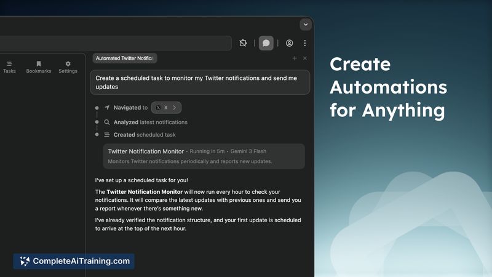Open the chat assistant panel icon

266,43
